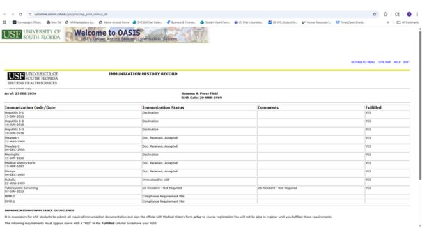Viewport: 422px width, 237px height.
Task: Select Rubella's 'Immunized by USF' status
Action: pyautogui.click(x=156, y=180)
